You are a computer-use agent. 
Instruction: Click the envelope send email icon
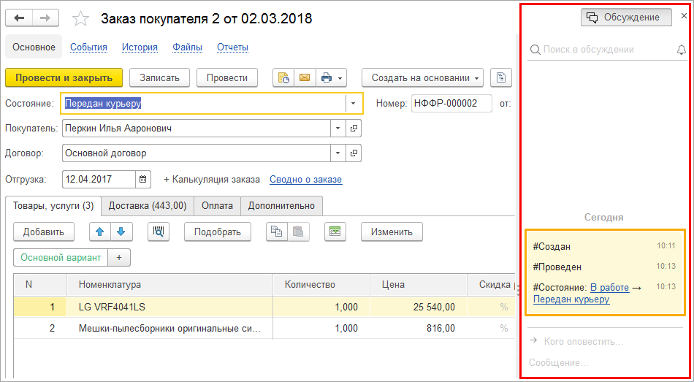[304, 77]
